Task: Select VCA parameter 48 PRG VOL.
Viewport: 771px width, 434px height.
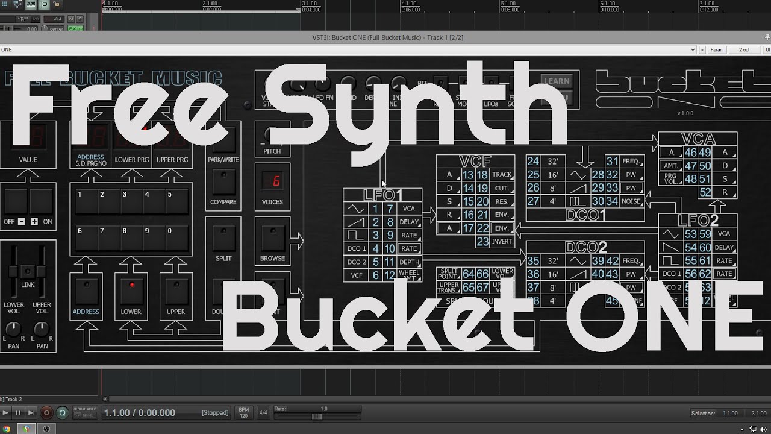Action: coord(690,179)
